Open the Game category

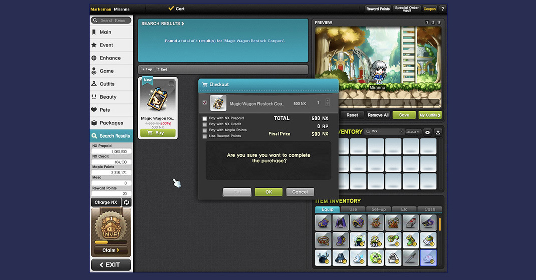(x=111, y=71)
